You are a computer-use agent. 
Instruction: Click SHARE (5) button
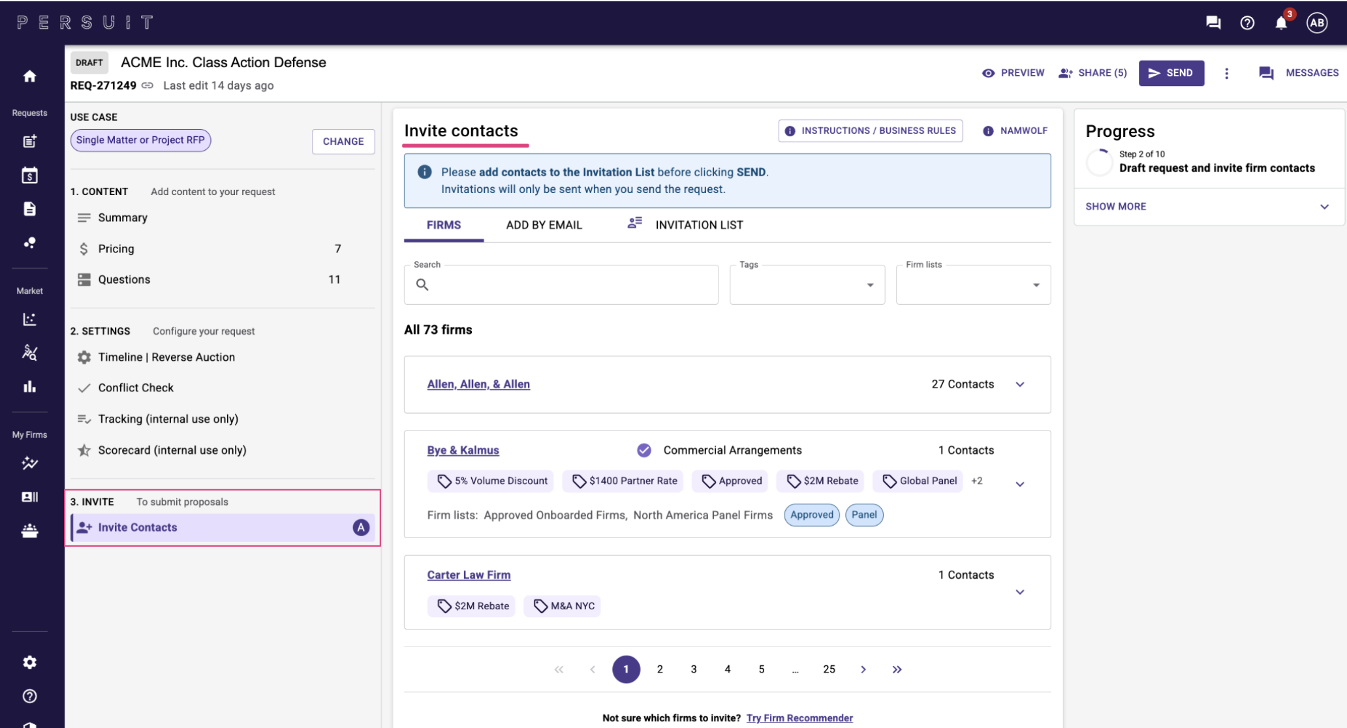[x=1093, y=73]
